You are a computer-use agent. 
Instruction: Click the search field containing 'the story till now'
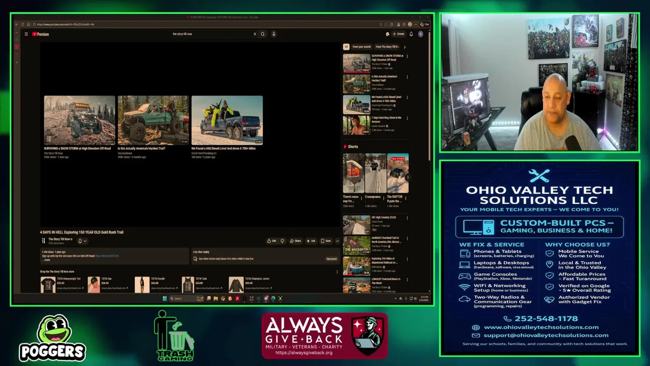coord(211,34)
